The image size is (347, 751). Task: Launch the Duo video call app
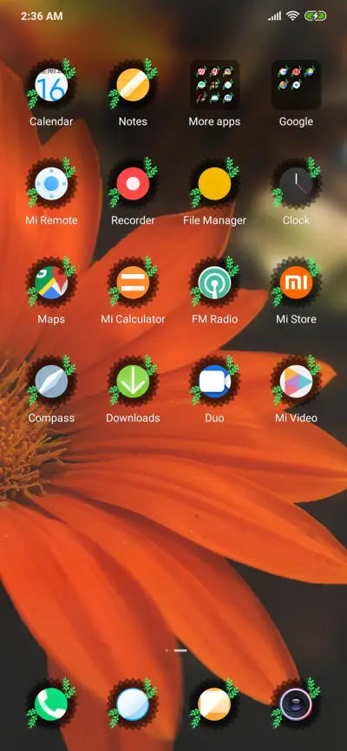coord(214,382)
